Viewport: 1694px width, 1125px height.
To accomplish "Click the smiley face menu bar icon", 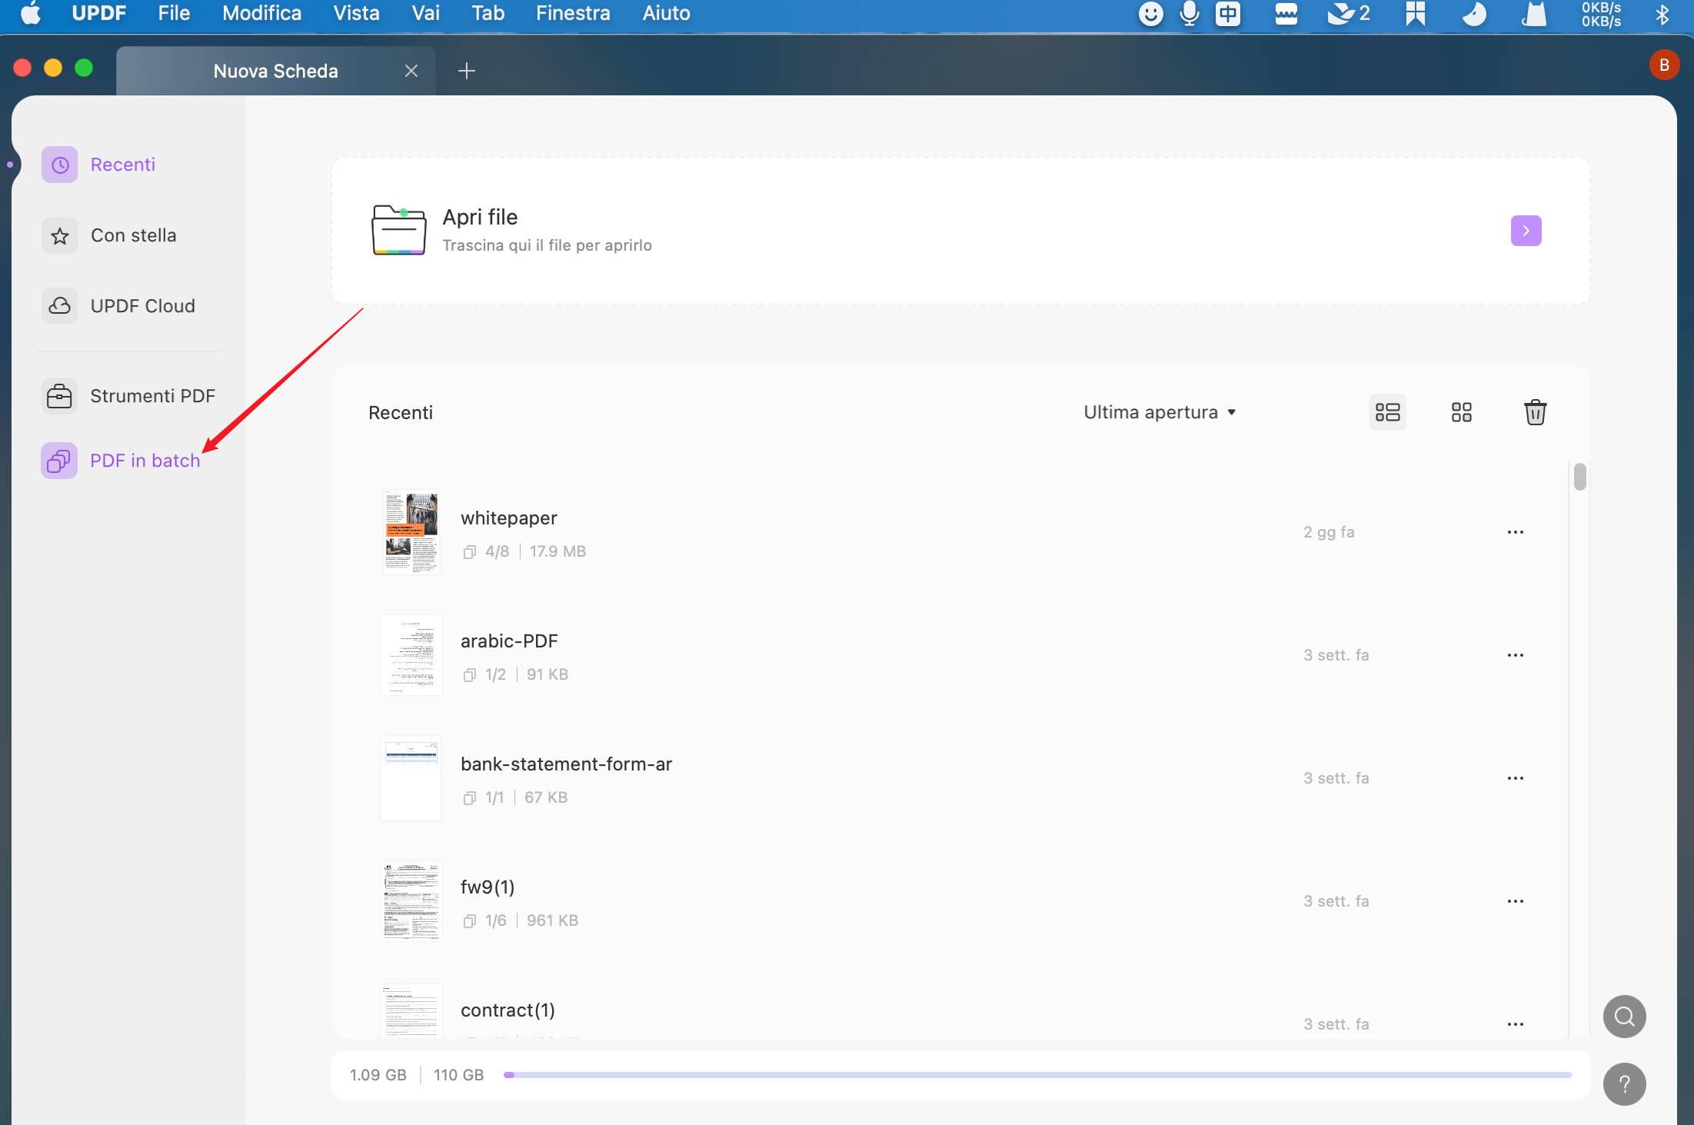I will pos(1150,13).
